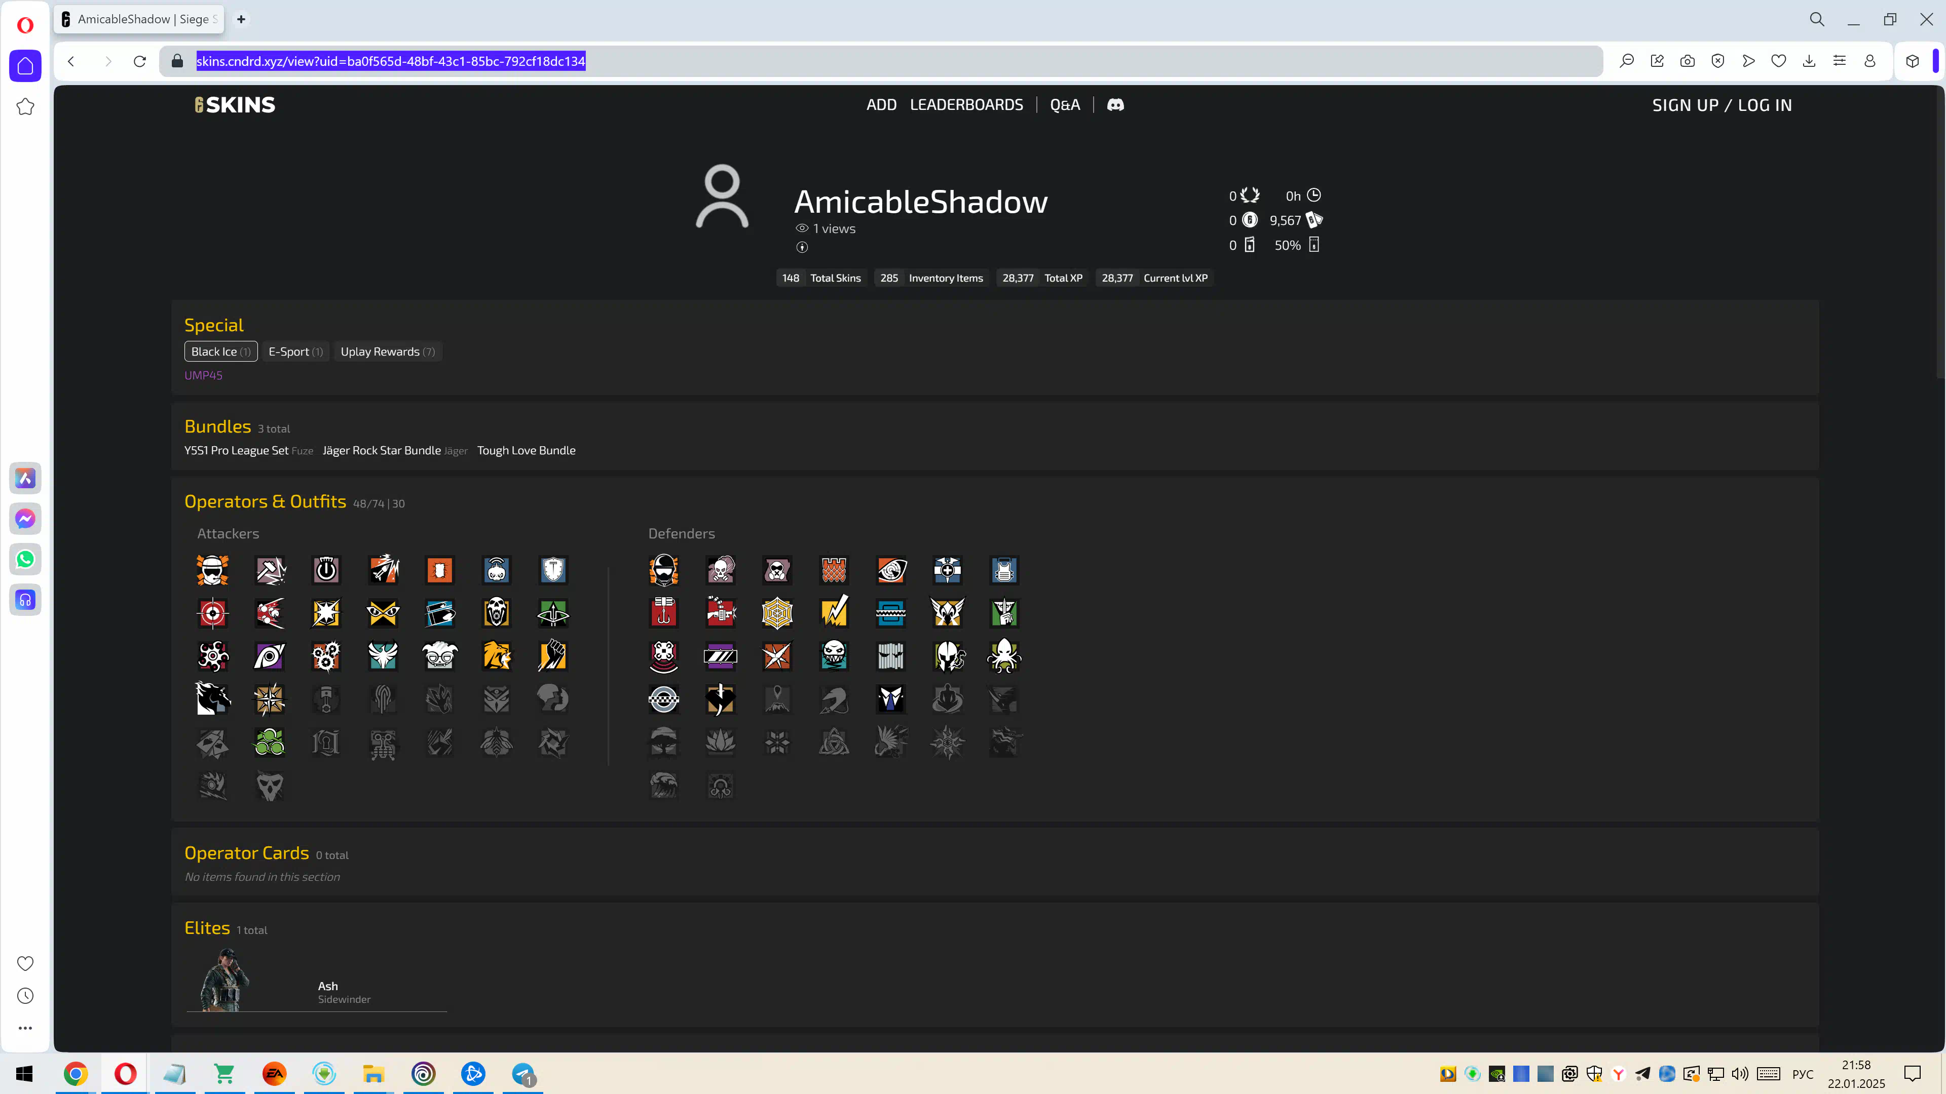The width and height of the screenshot is (1946, 1094).
Task: Click the Castle barricade defender icon
Action: tap(834, 571)
